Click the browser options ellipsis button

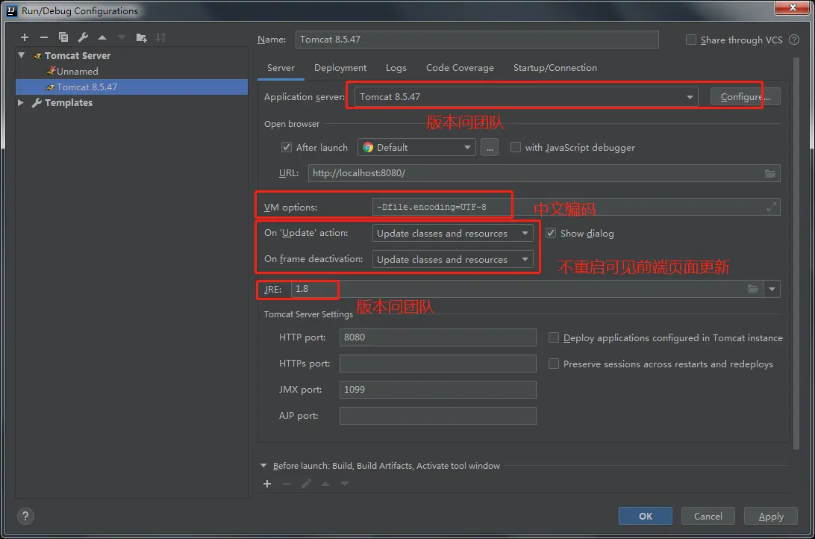click(490, 148)
